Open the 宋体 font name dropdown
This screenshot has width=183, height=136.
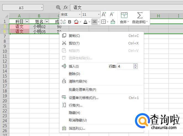[80, 14]
